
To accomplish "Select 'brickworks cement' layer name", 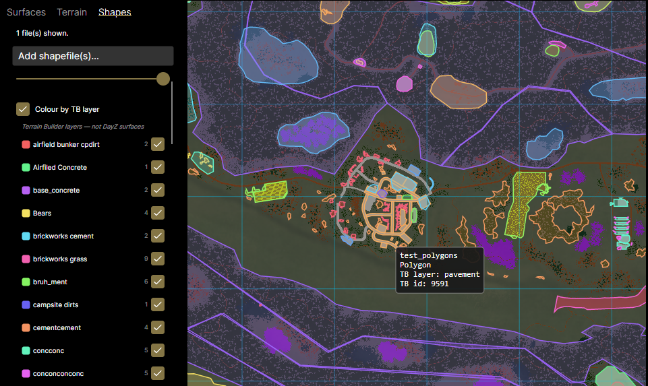I will coord(63,236).
